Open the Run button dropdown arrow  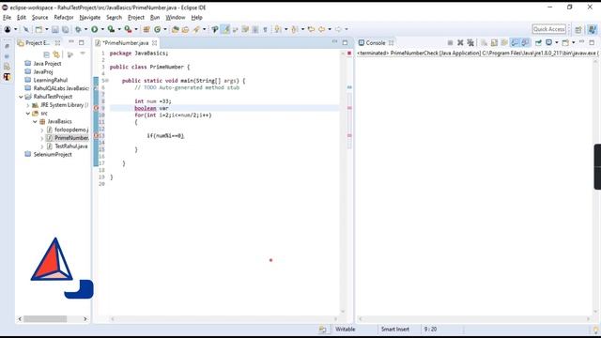(x=102, y=29)
